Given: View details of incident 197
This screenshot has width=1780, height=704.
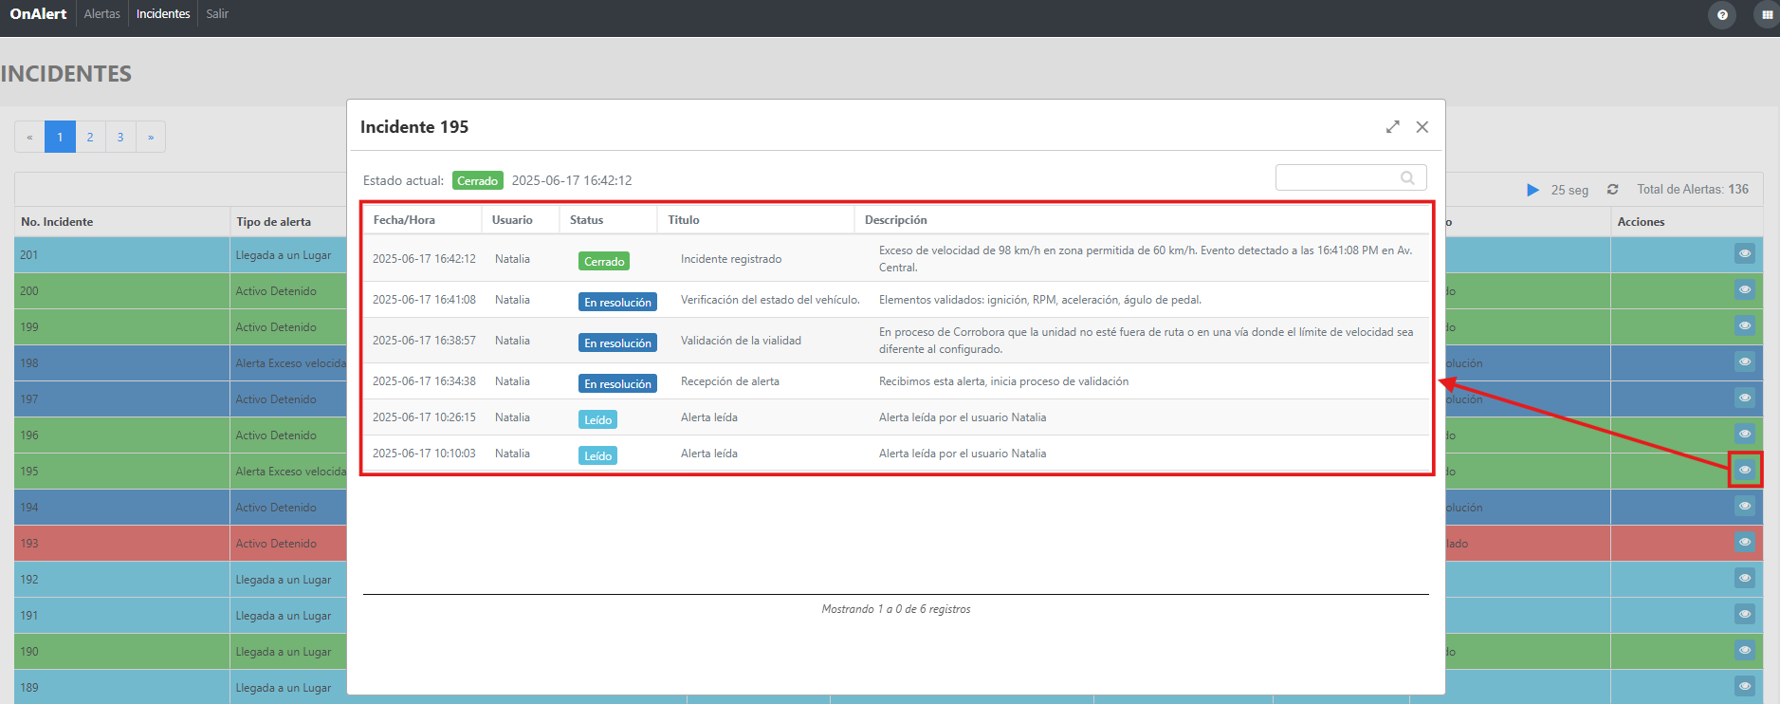Looking at the screenshot, I should pos(1745,398).
